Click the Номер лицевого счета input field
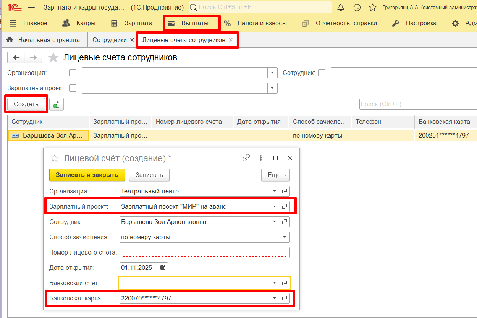 click(x=204, y=252)
